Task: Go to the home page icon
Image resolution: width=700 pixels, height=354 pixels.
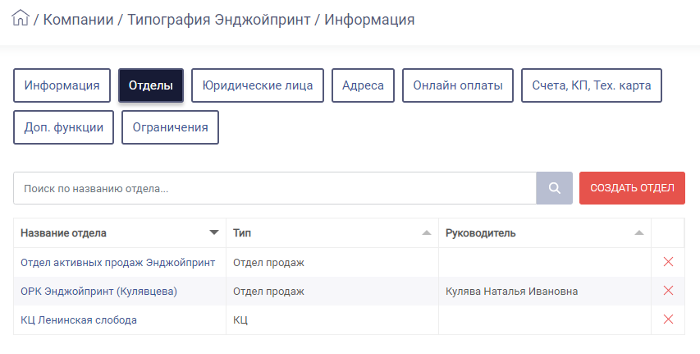Action: click(x=20, y=18)
